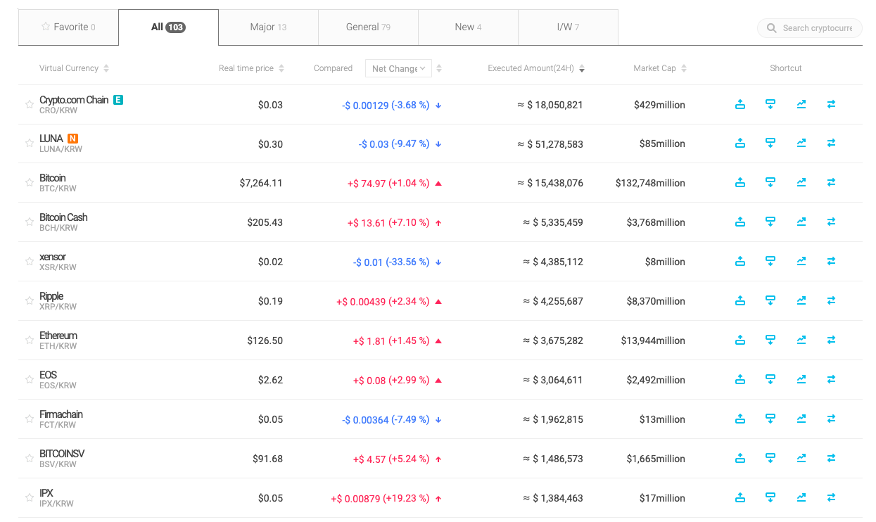Open the chart icon in the xensor row
Image resolution: width=876 pixels, height=522 pixels.
pos(801,261)
